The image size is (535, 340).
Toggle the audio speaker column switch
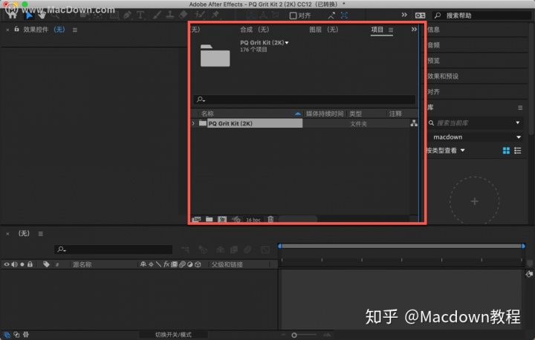point(14,264)
